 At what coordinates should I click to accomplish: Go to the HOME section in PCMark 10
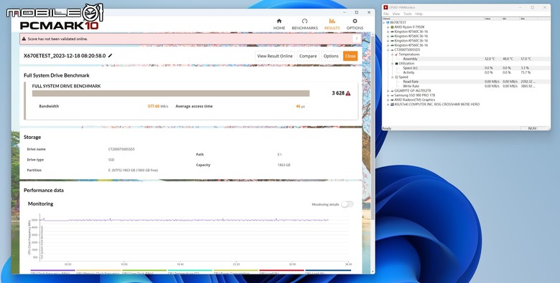click(x=279, y=24)
